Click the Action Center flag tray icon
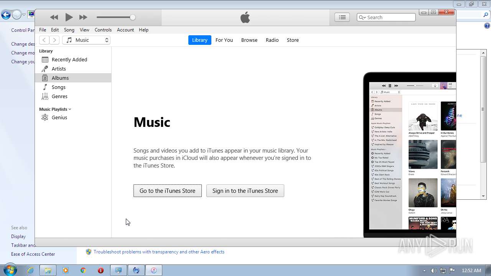This screenshot has width=491, height=276. click(452, 270)
